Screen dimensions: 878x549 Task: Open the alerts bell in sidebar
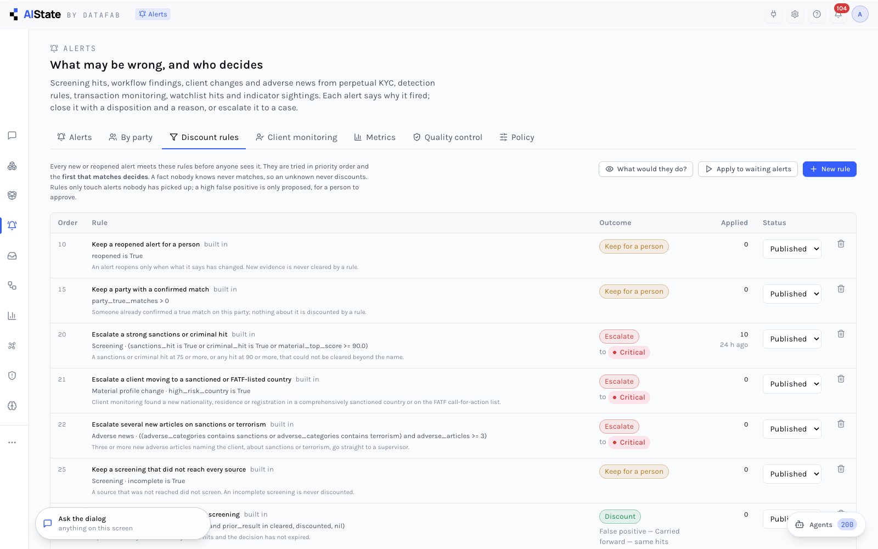pos(12,226)
